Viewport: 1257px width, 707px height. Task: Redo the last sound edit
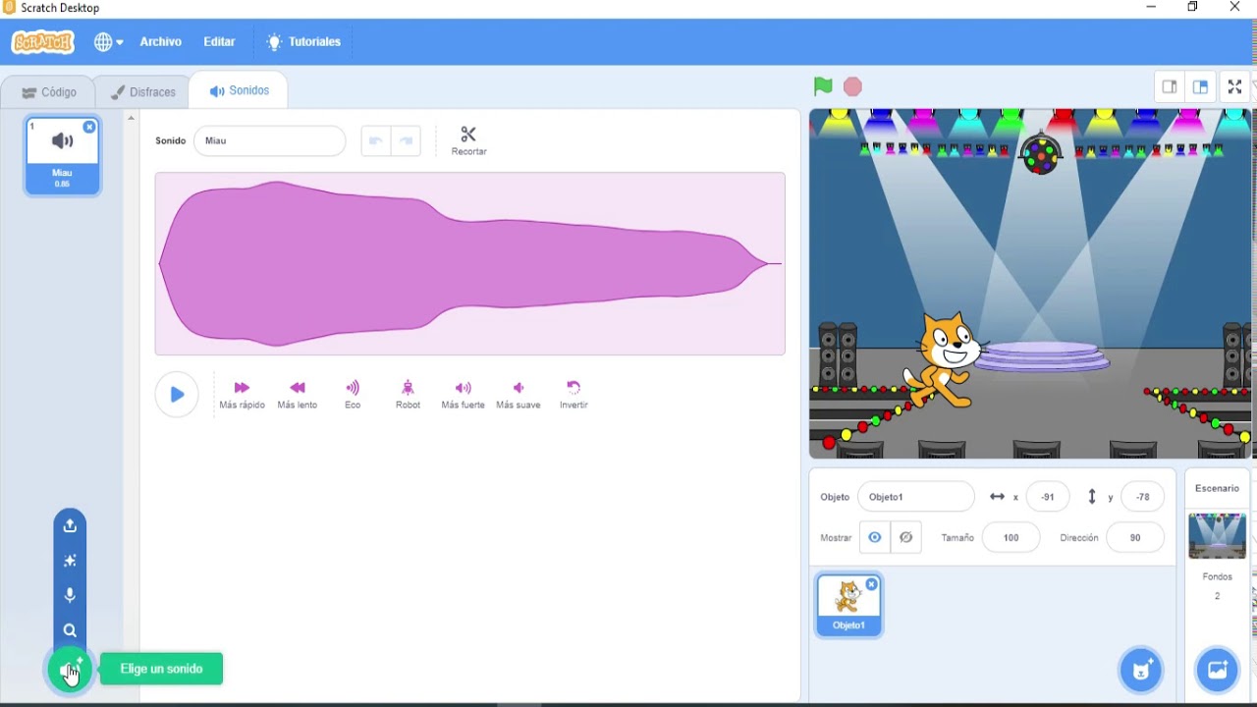click(406, 140)
